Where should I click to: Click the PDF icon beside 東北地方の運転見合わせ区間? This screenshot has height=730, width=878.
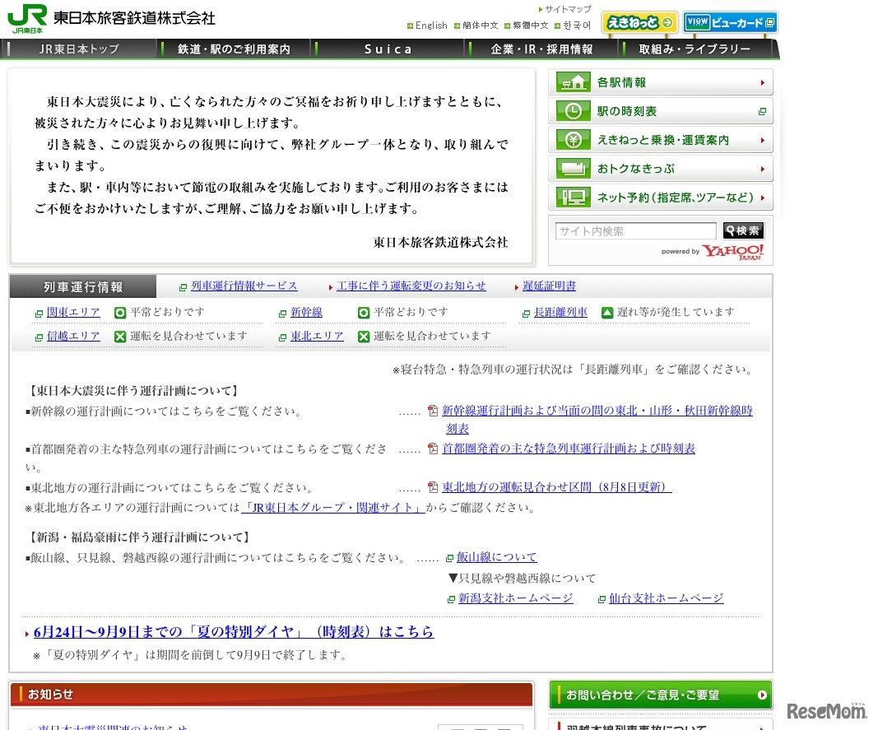pyautogui.click(x=432, y=487)
